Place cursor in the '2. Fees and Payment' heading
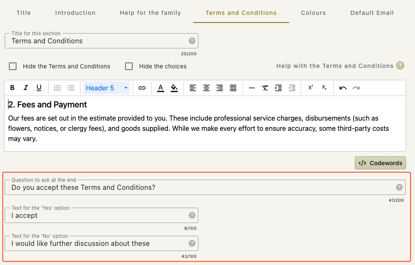Image resolution: width=415 pixels, height=265 pixels. tap(47, 104)
